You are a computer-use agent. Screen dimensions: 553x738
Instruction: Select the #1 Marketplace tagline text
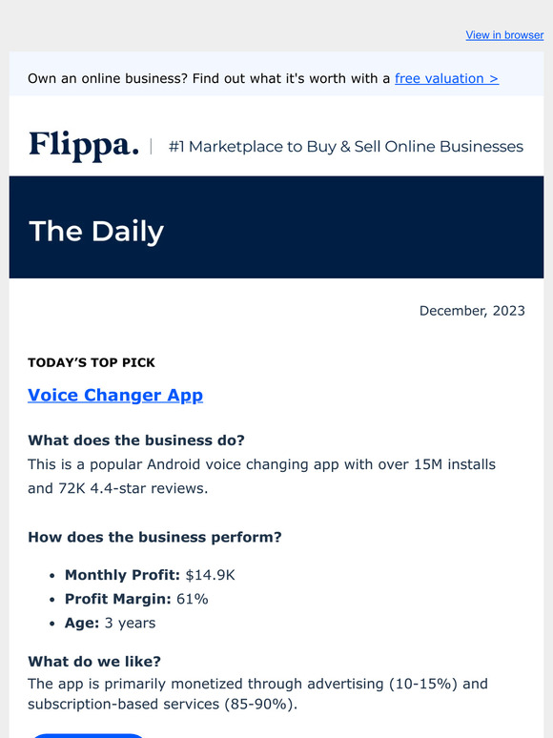346,147
